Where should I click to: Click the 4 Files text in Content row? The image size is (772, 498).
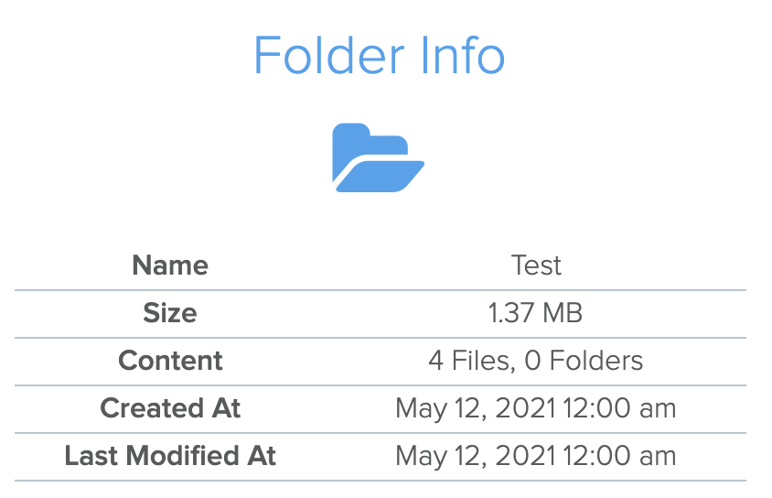tap(471, 361)
